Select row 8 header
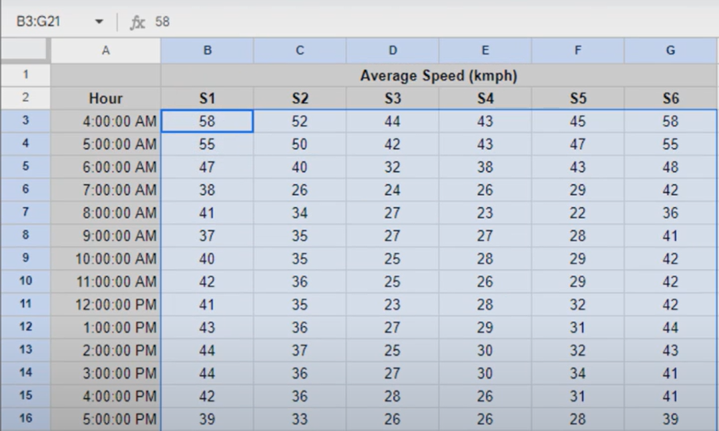 25,235
